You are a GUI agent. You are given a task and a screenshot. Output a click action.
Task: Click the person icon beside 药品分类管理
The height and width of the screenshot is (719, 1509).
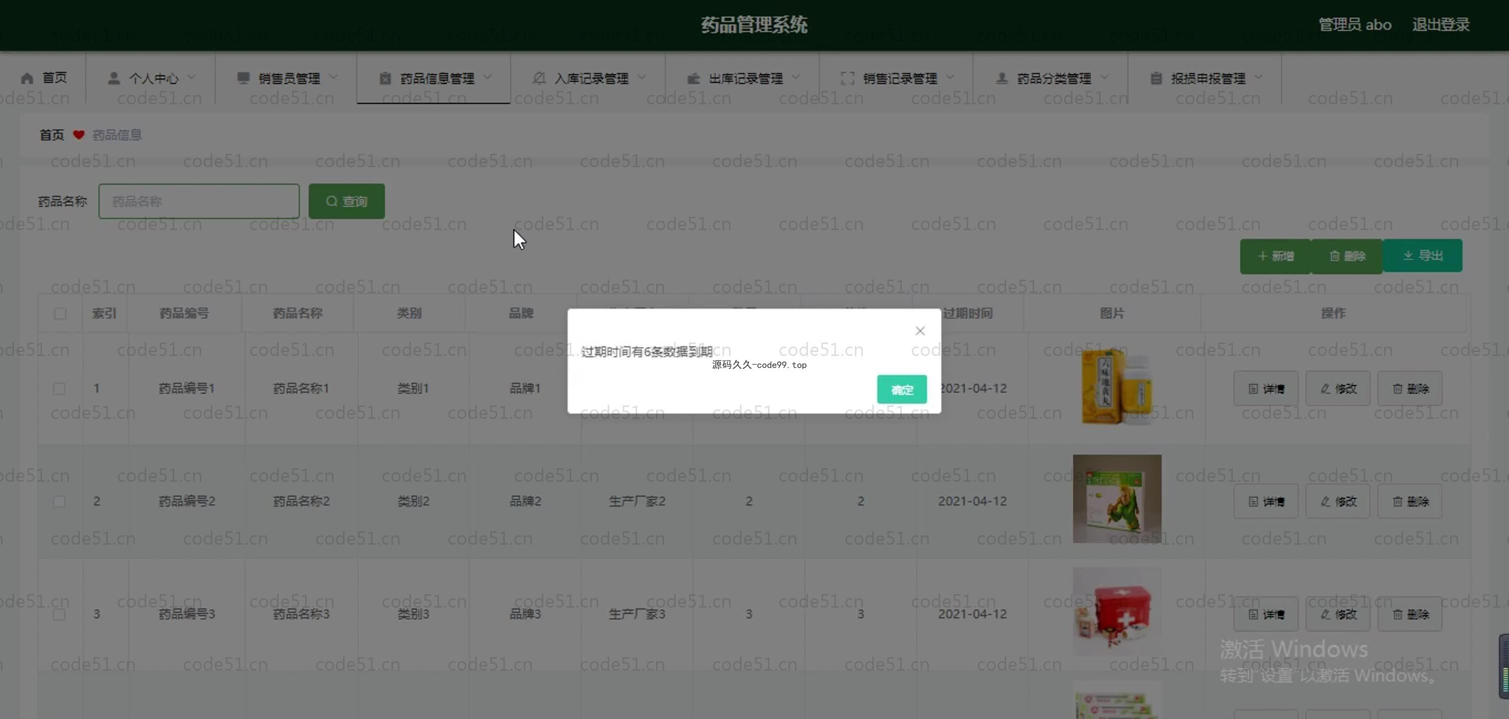[1002, 78]
